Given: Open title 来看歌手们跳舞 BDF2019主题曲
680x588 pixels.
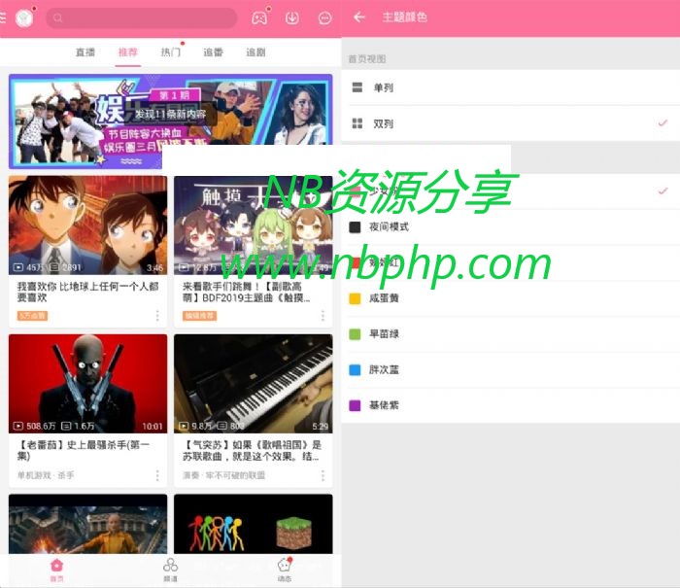Looking at the screenshot, I should (246, 292).
